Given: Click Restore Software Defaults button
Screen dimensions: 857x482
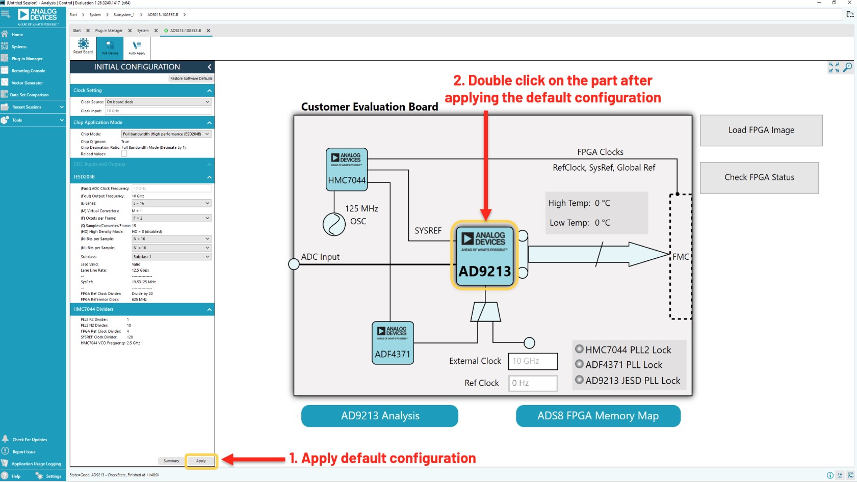Looking at the screenshot, I should pyautogui.click(x=191, y=78).
